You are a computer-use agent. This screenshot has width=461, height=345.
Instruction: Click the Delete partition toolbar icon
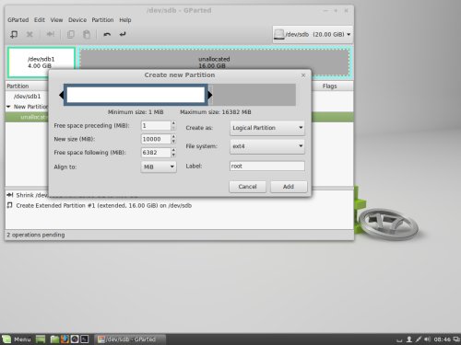pyautogui.click(x=30, y=34)
